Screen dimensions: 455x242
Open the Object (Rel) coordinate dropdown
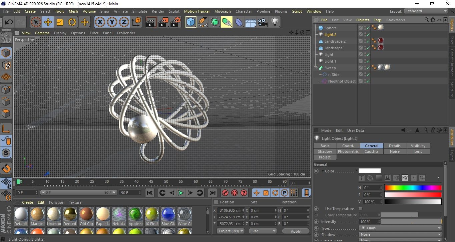point(231,231)
